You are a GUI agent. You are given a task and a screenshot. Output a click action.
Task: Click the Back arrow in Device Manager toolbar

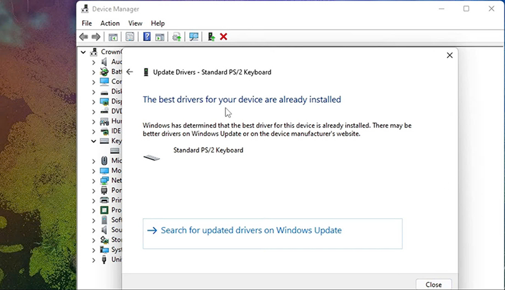(x=83, y=37)
